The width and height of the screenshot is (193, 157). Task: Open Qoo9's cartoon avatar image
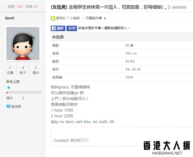point(23,44)
